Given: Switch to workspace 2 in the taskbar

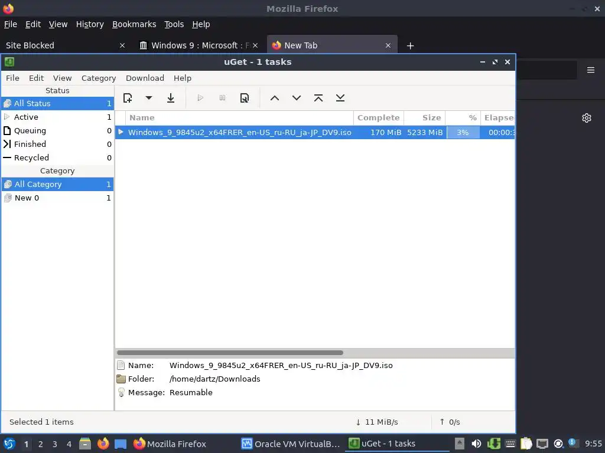Looking at the screenshot, I should (x=41, y=444).
